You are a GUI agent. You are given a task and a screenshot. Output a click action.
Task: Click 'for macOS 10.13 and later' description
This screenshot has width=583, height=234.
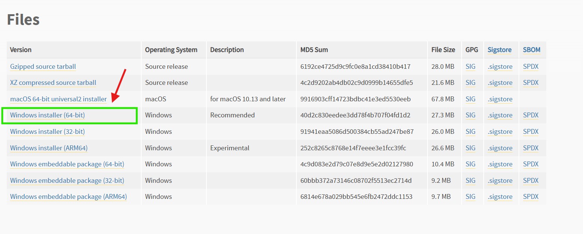(248, 99)
